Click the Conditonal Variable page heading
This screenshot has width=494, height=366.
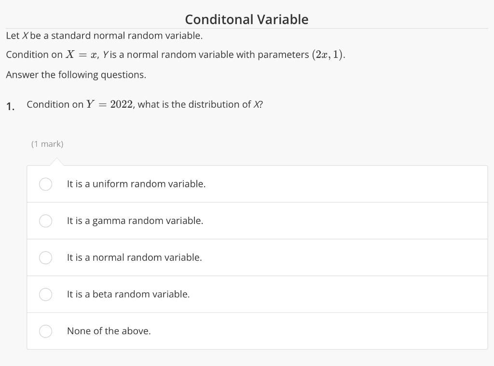coord(247,19)
